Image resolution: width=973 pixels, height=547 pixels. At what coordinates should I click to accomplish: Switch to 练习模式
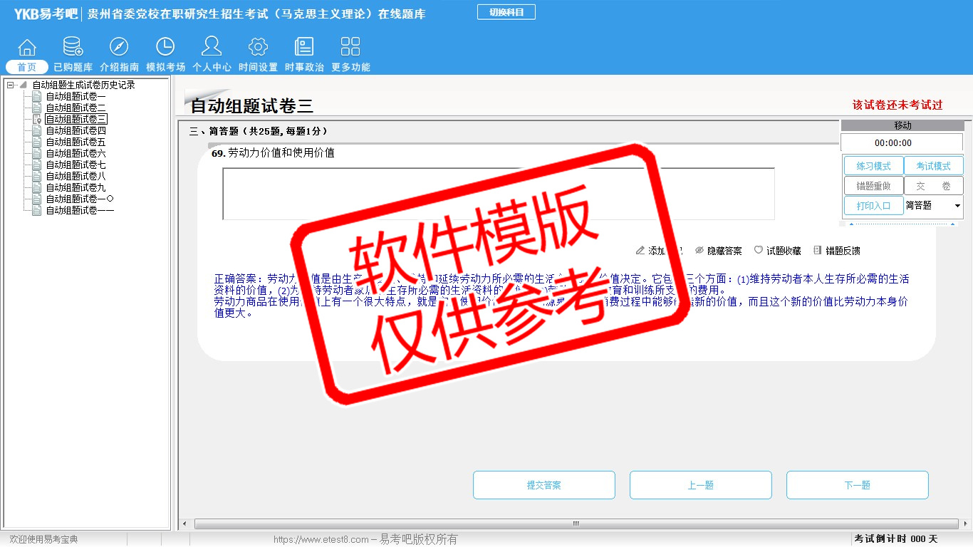point(873,166)
